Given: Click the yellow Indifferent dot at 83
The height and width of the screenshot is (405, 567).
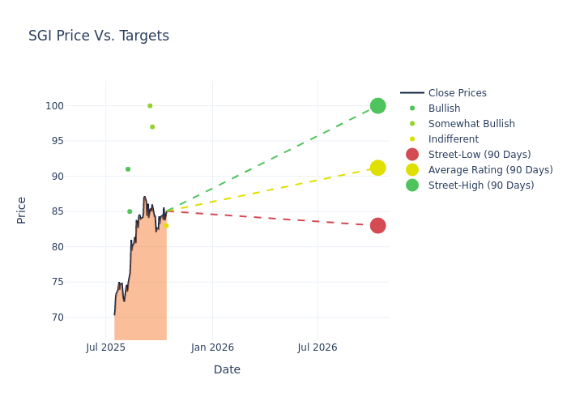Looking at the screenshot, I should click(167, 226).
